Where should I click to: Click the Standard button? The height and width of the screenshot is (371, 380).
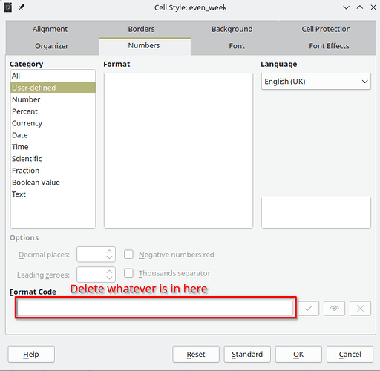coord(247,354)
